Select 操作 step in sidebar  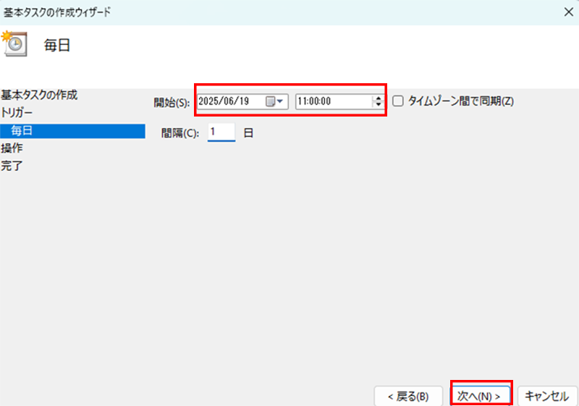coord(12,148)
